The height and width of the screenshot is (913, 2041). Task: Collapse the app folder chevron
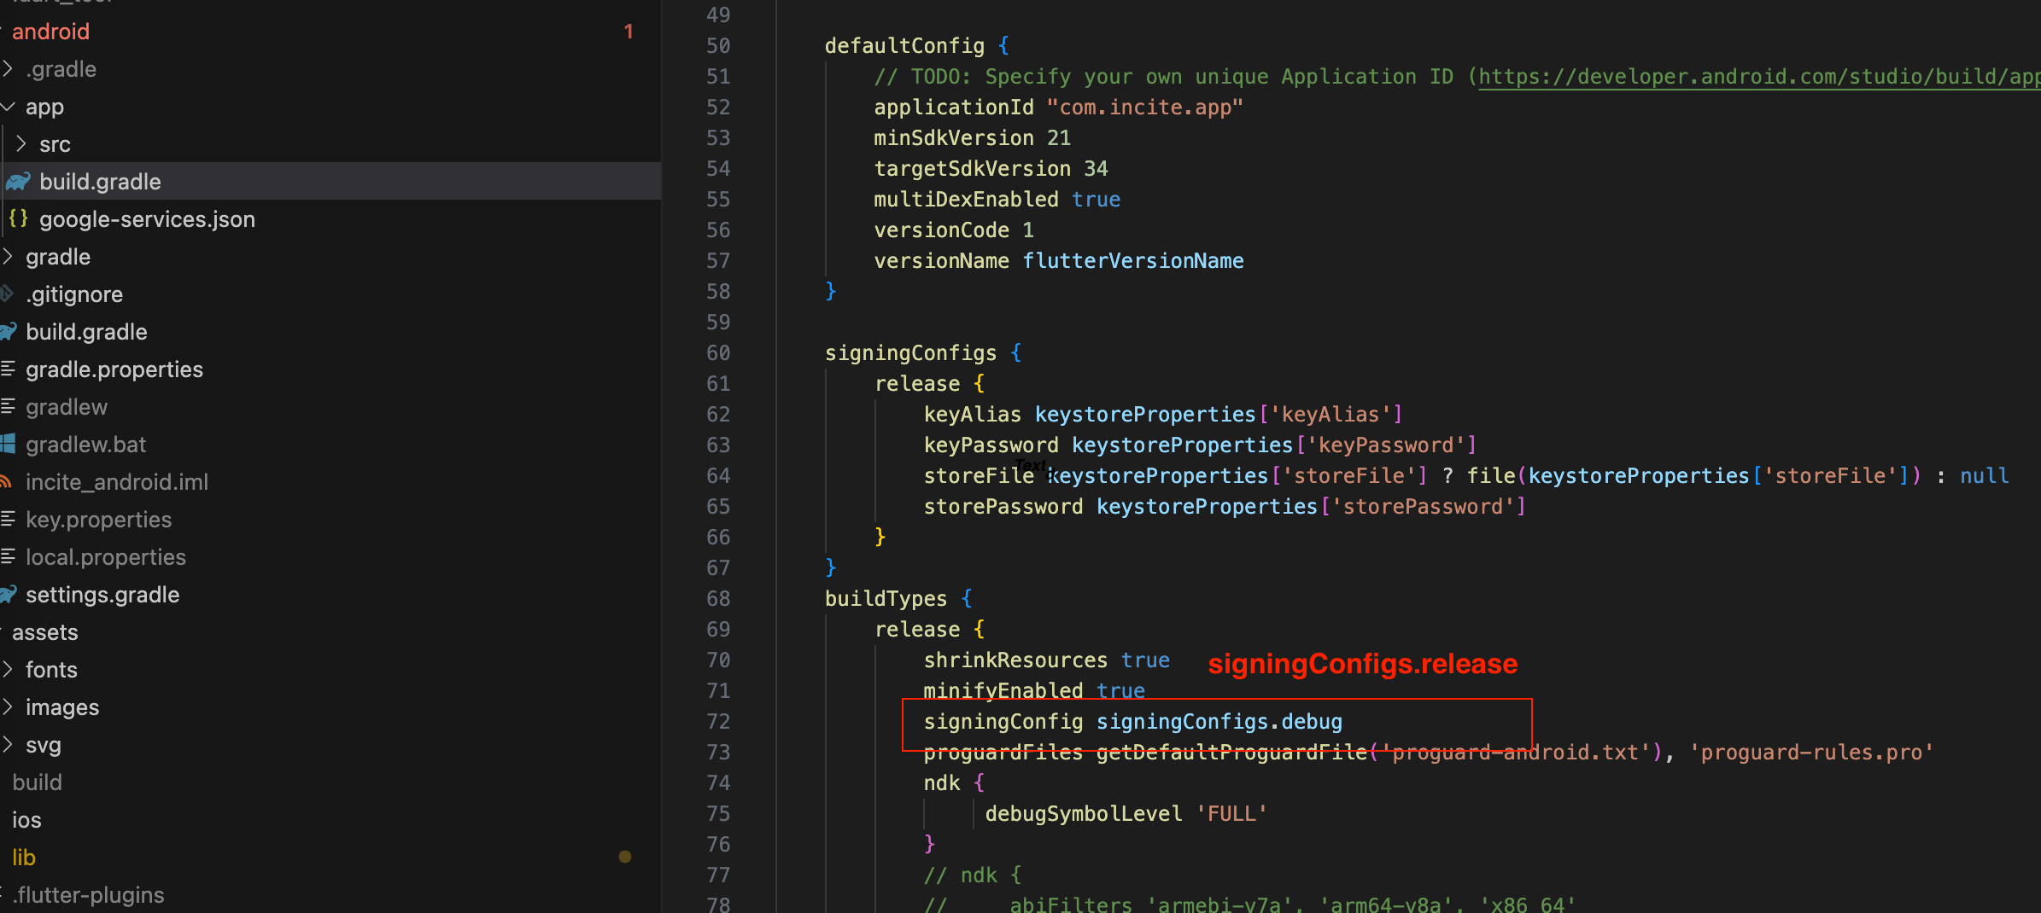point(8,107)
